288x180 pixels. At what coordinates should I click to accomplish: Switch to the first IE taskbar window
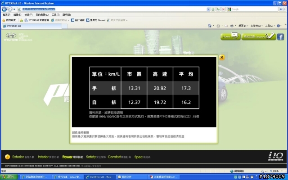tap(36, 177)
